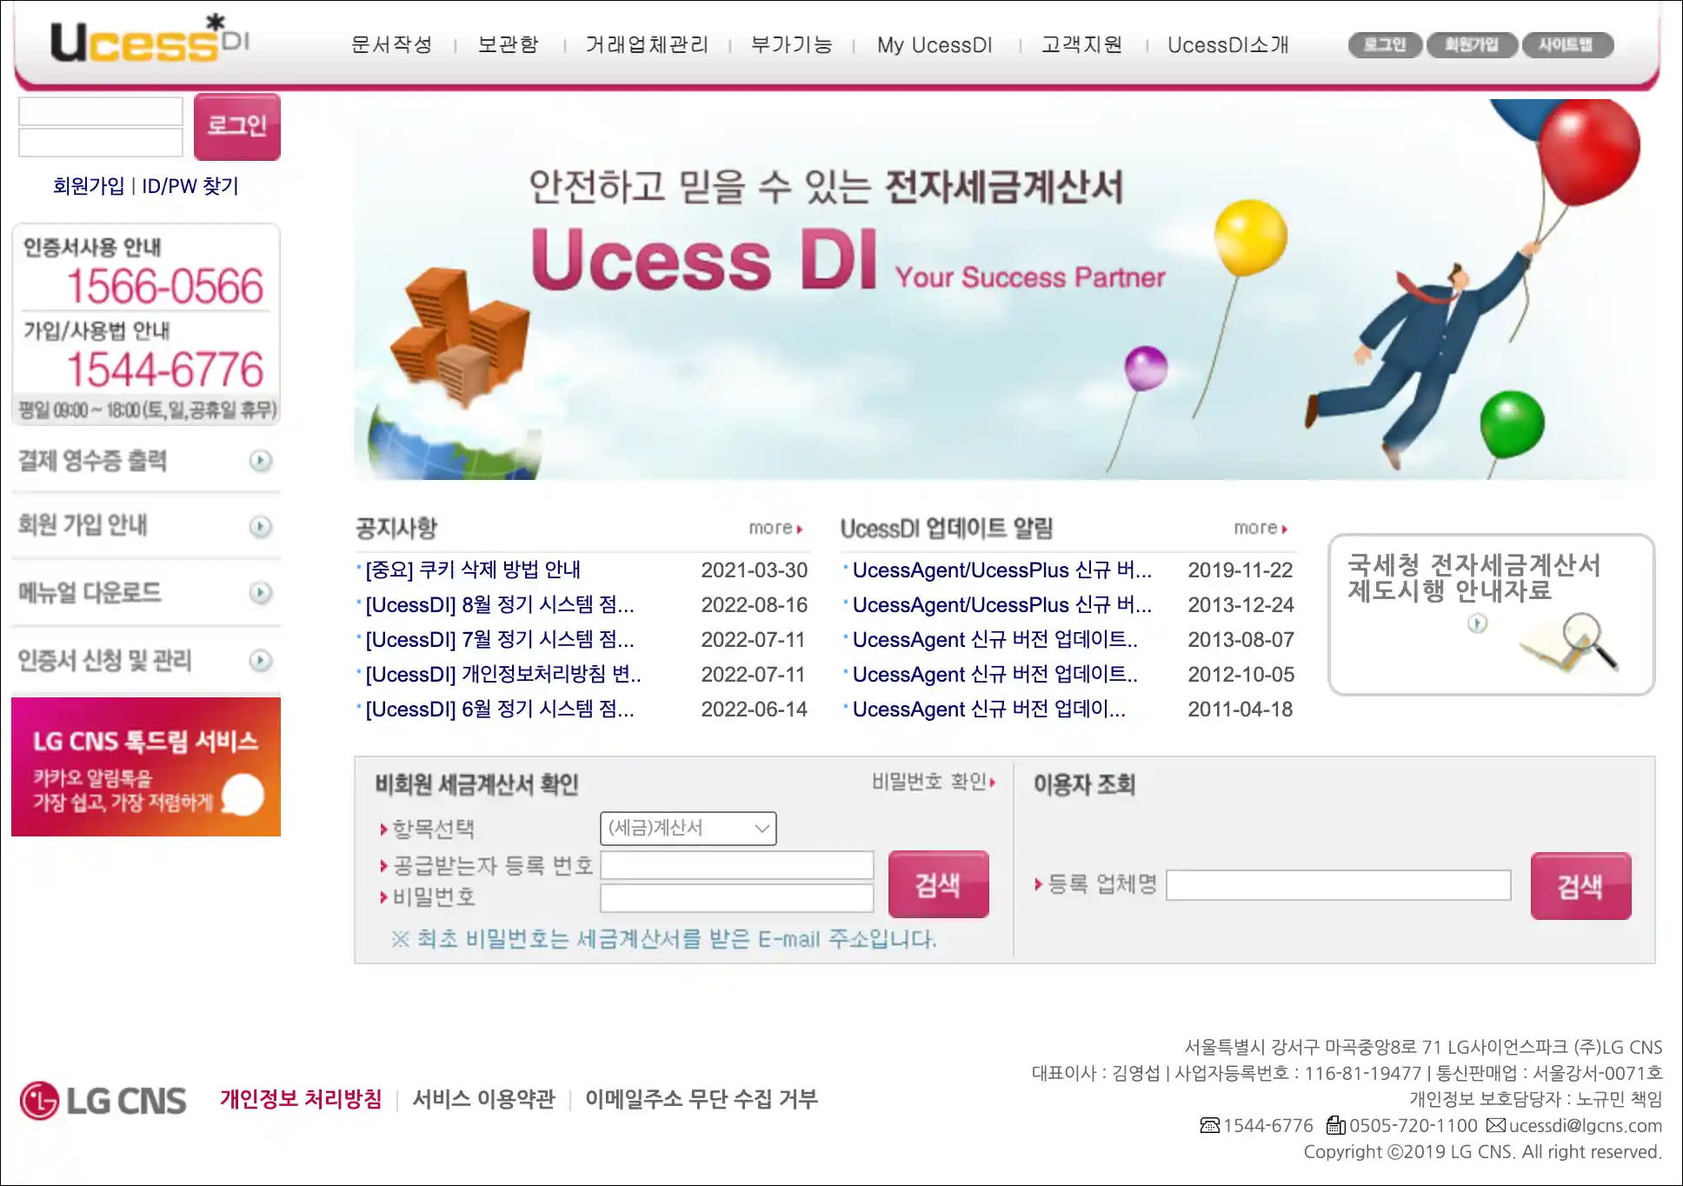Click the pink 로그인 button in sidebar
Viewport: 1683px width, 1186px height.
tap(236, 127)
